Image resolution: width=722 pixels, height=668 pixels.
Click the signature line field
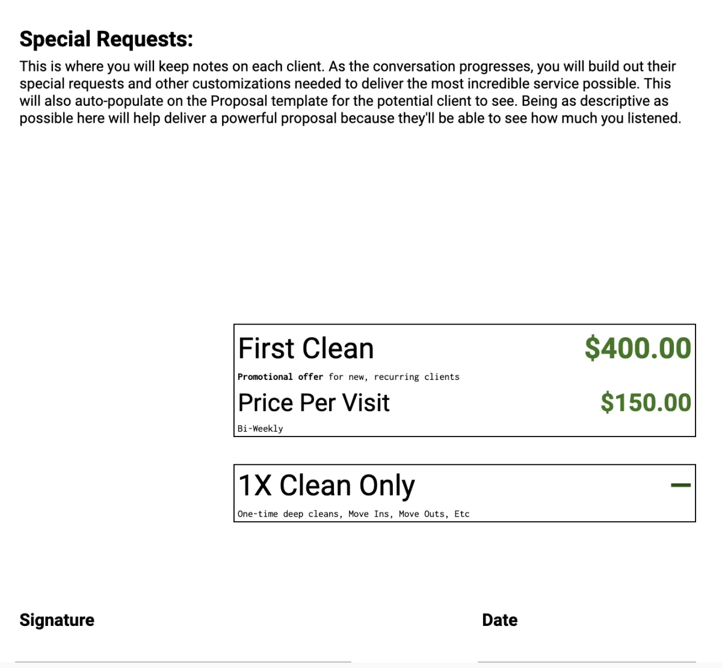click(183, 655)
